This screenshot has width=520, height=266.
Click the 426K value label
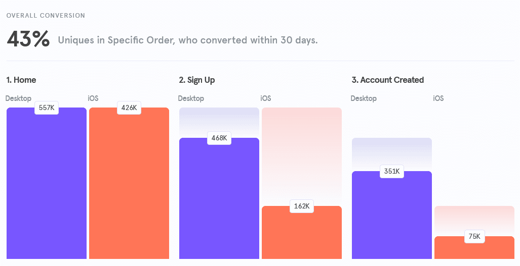pyautogui.click(x=129, y=108)
